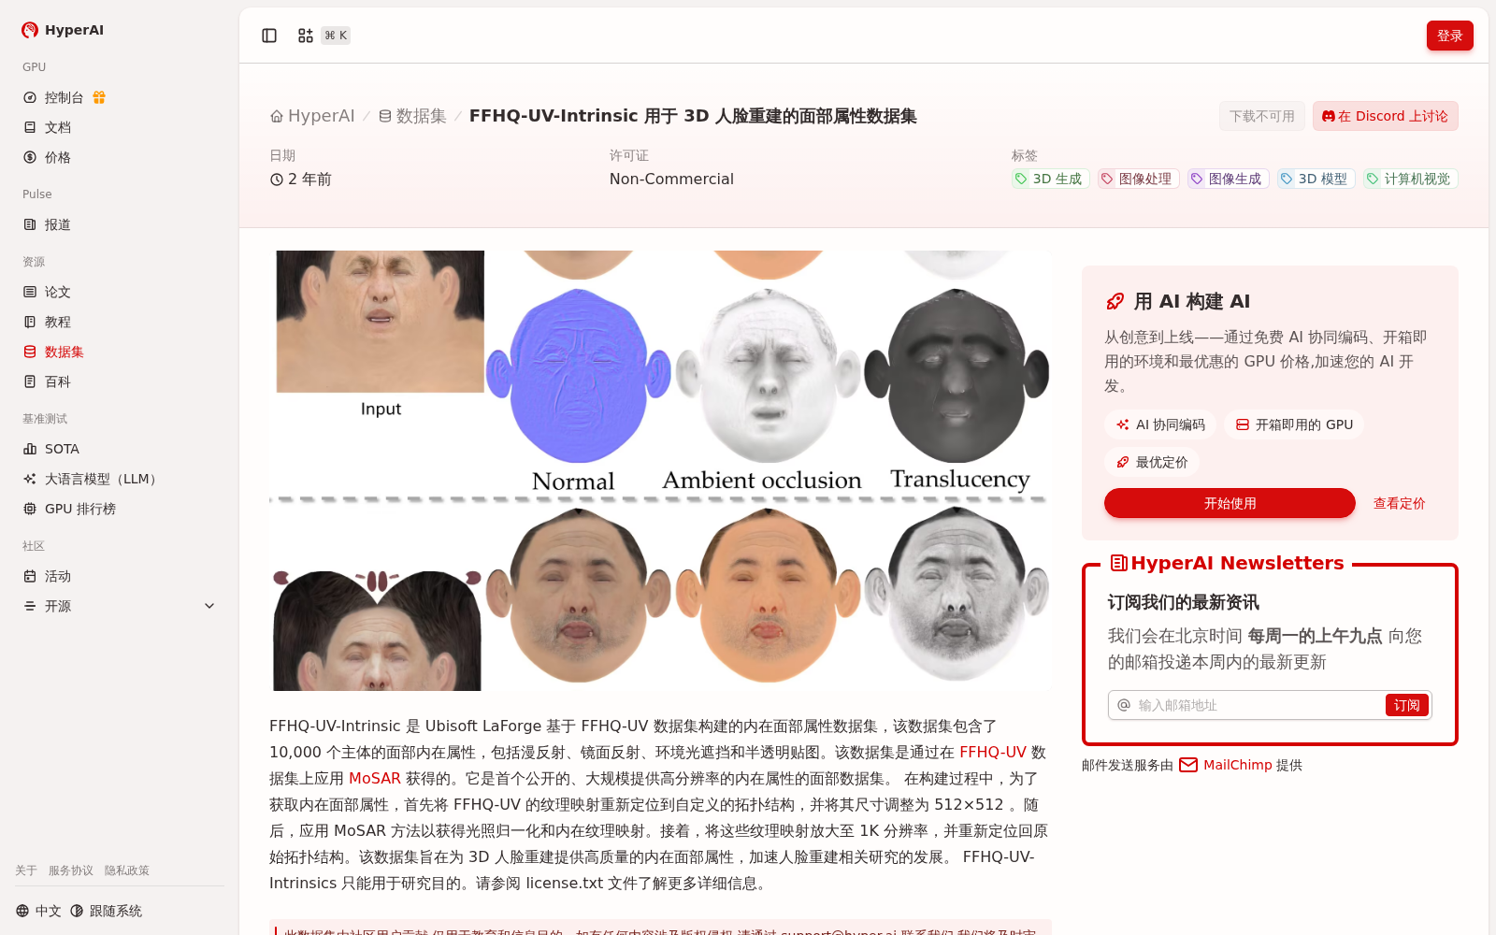Click the ⌘ K shortcut badge
Viewport: 1496px width, 935px height.
pos(336,36)
